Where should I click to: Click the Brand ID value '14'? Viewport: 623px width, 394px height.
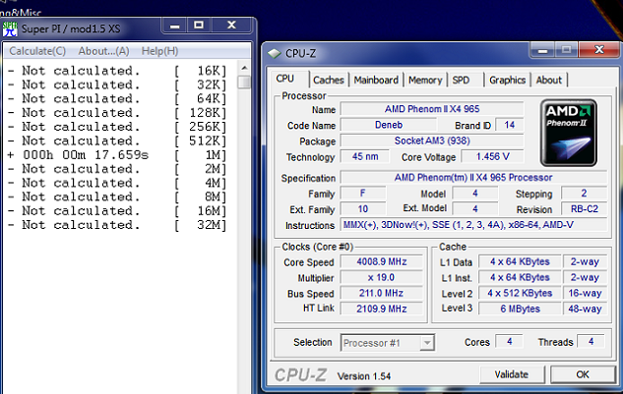point(510,125)
